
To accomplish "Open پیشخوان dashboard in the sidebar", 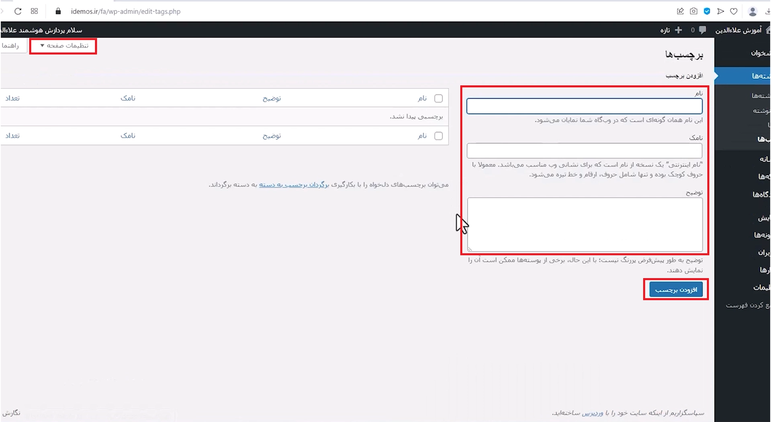I will tap(760, 53).
